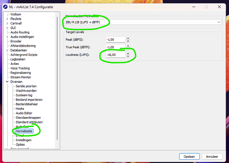Open the Opties page
229x163 pixels.
pos(20,145)
